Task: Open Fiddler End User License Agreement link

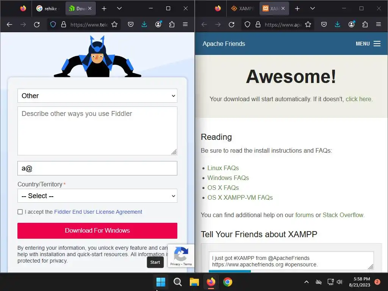Action: (x=98, y=212)
